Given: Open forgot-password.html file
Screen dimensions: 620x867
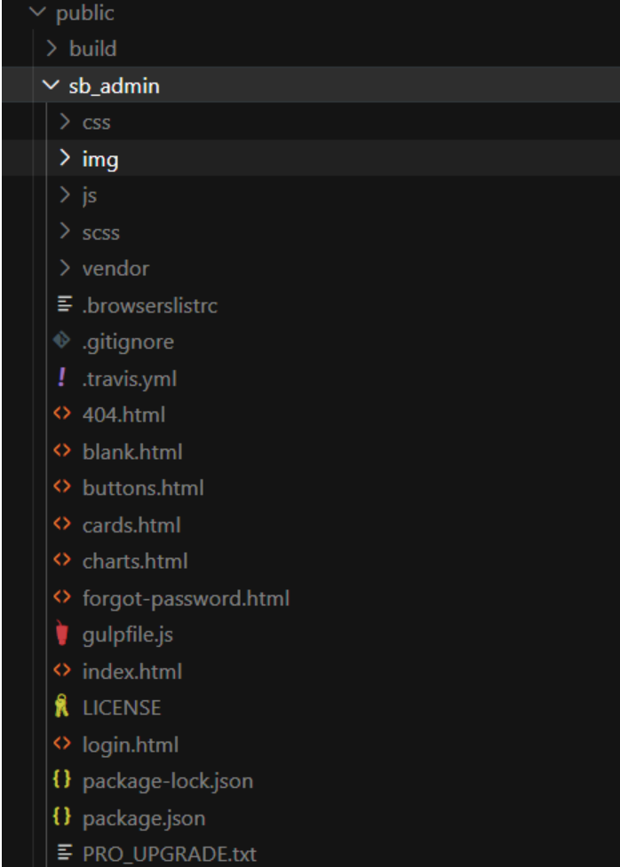Looking at the screenshot, I should (x=186, y=598).
